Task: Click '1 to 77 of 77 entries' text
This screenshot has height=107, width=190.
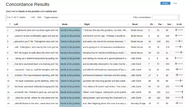Action: 16,17
